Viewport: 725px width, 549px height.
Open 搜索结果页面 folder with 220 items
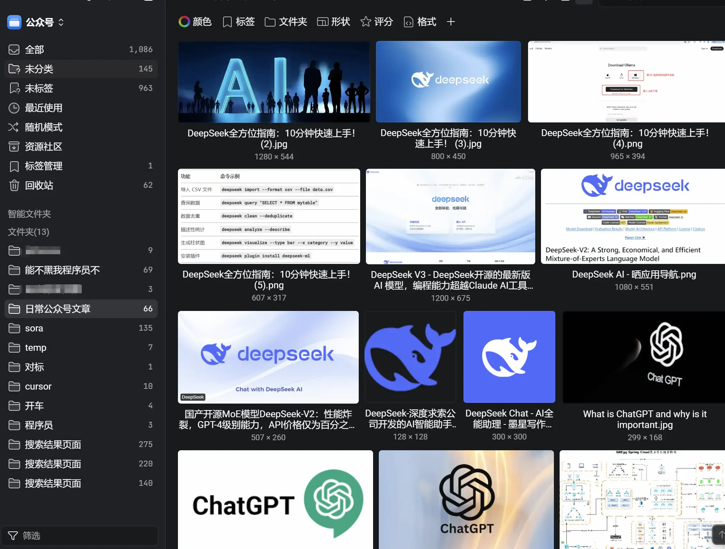click(x=81, y=464)
